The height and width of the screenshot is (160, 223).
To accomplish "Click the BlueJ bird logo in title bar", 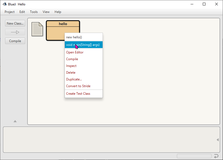I will (x=5, y=4).
